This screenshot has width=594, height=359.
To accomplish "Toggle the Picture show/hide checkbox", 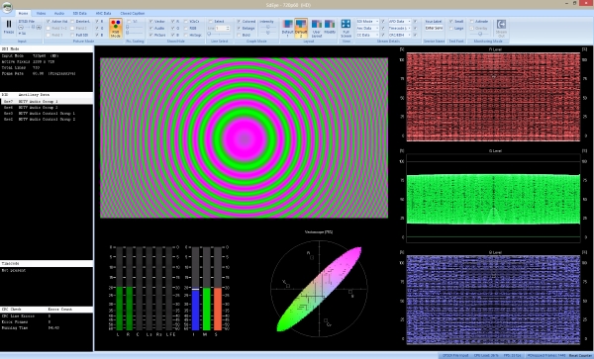I will [x=151, y=35].
